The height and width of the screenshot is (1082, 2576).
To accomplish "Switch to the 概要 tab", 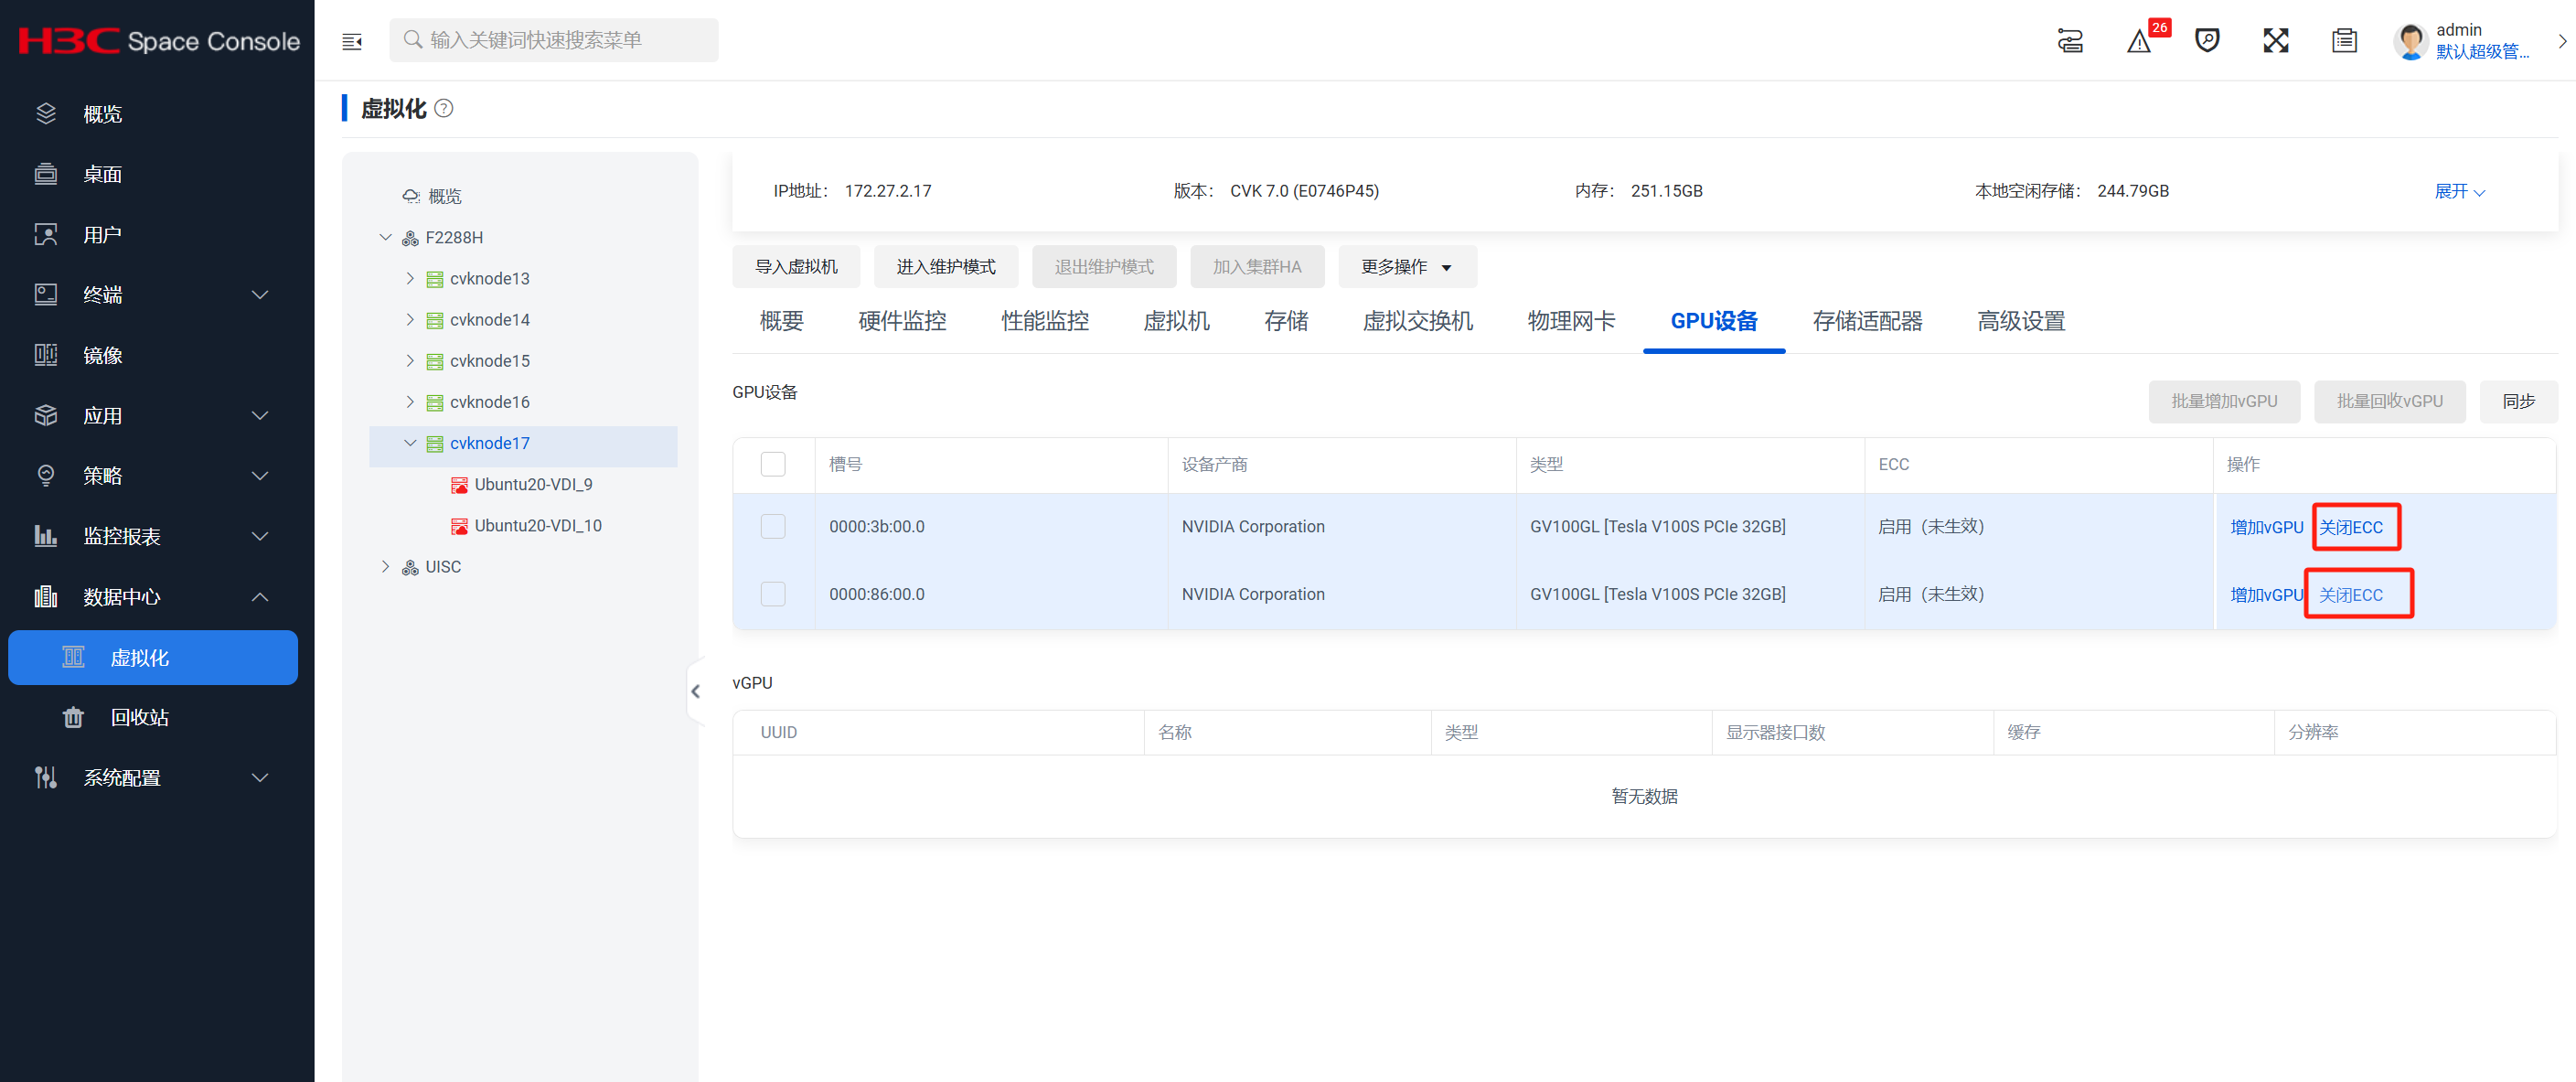I will click(781, 321).
